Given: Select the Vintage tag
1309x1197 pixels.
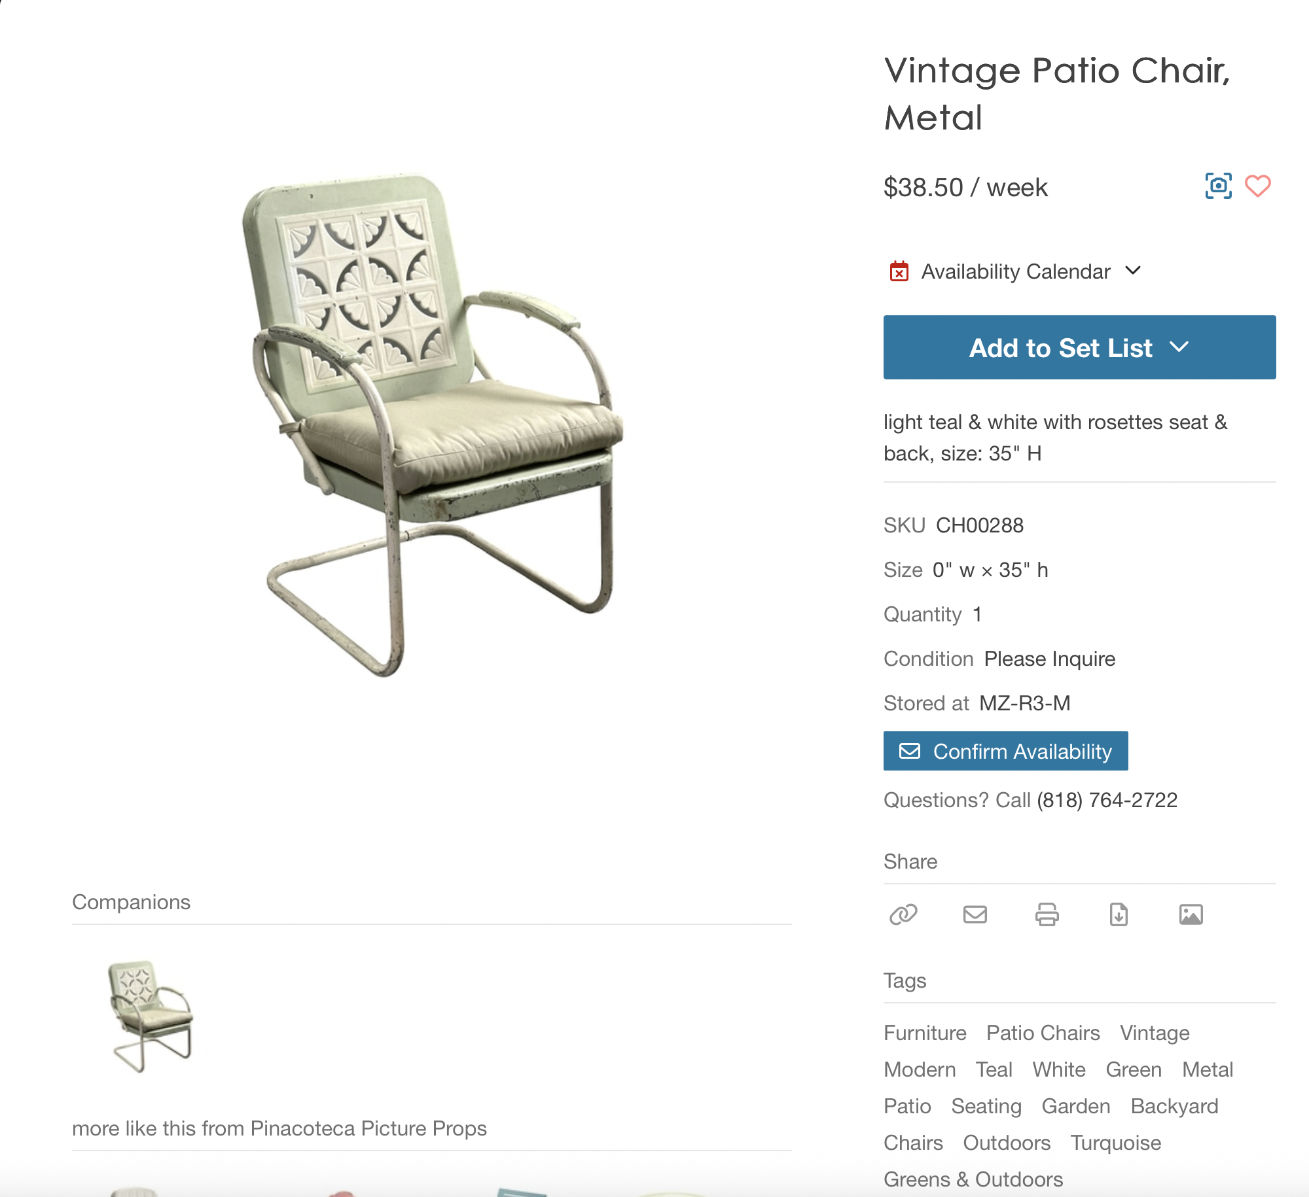Looking at the screenshot, I should [1155, 1033].
